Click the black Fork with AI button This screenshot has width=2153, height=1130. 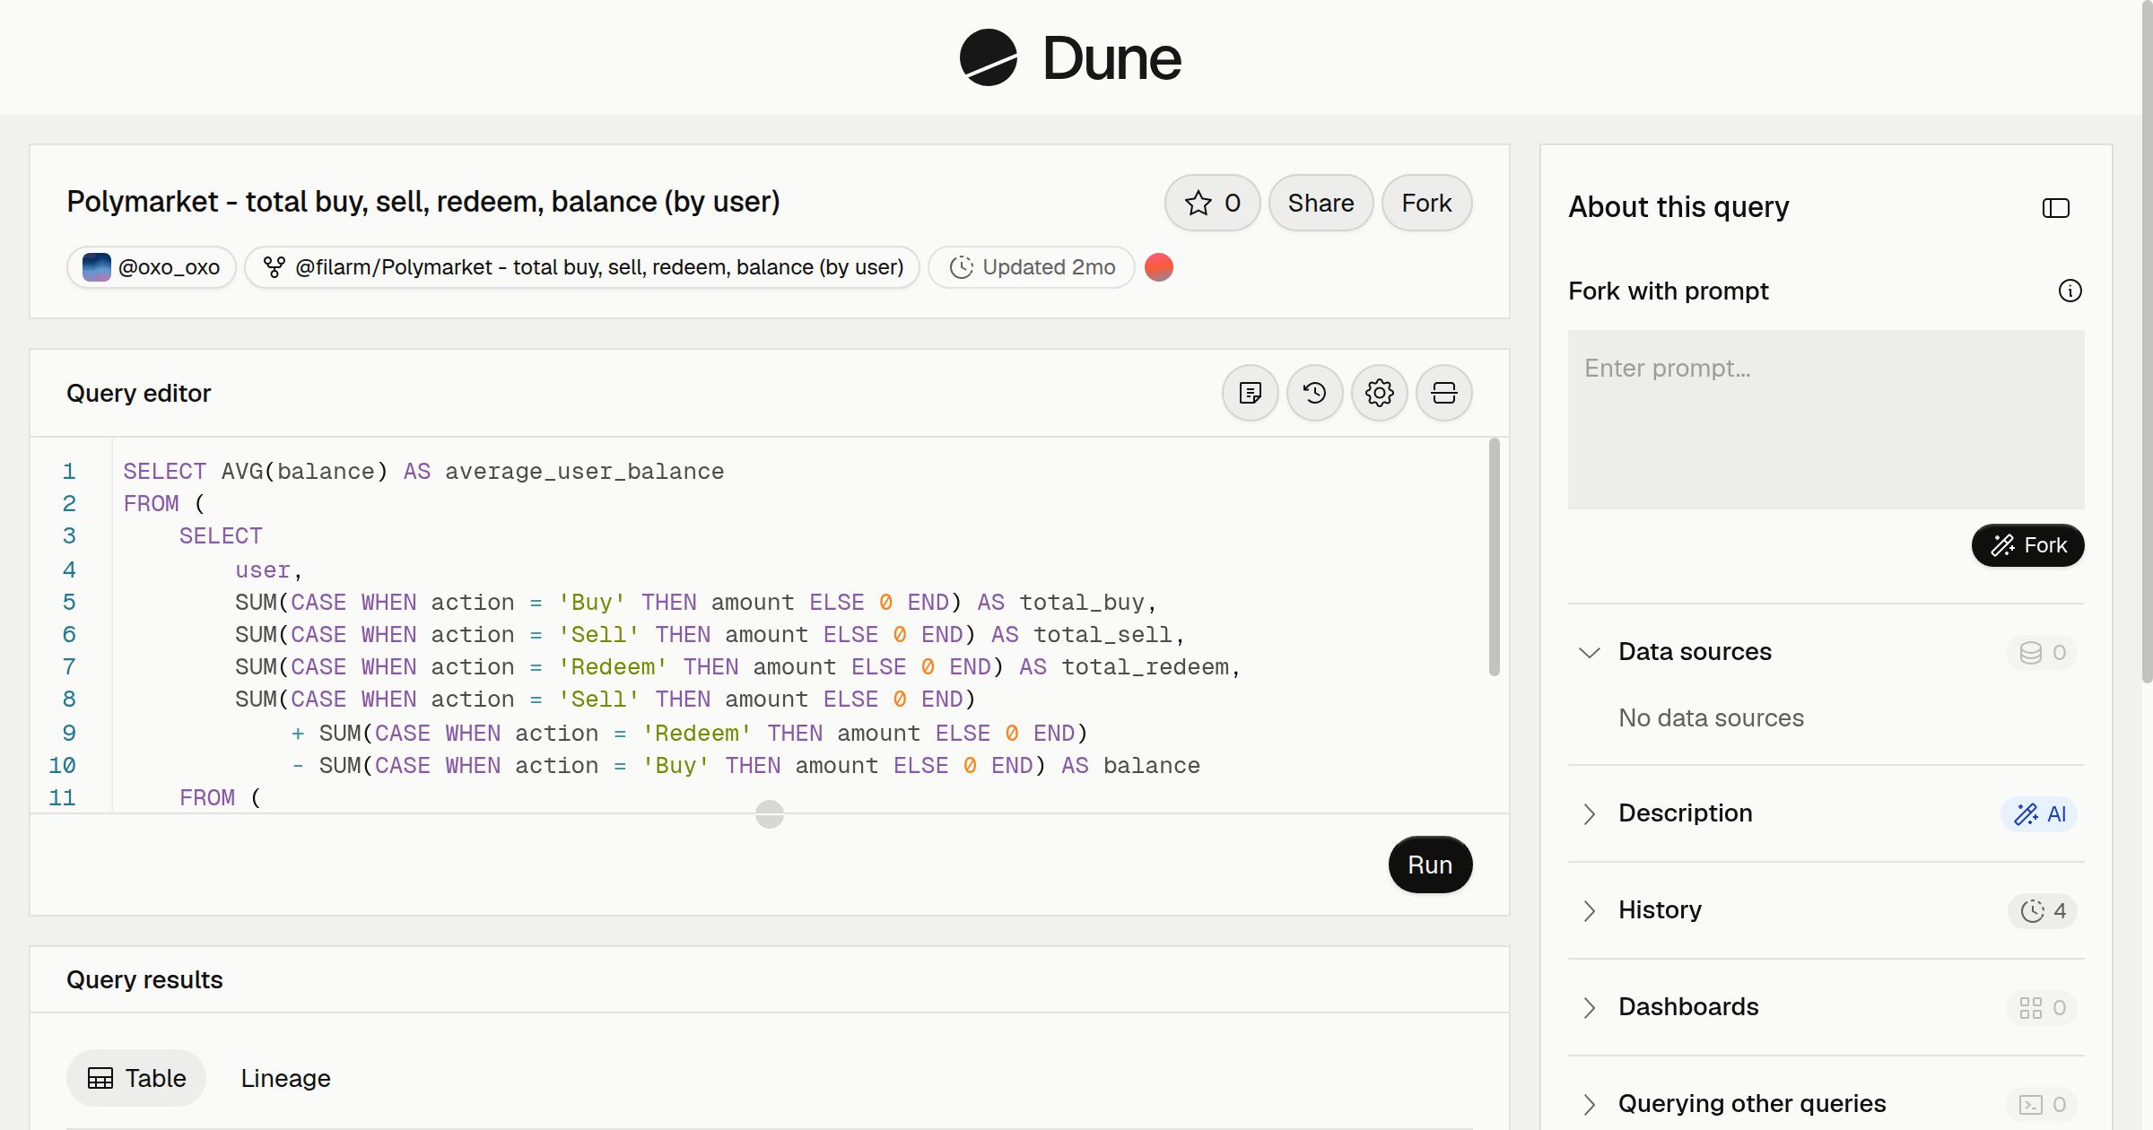coord(2028,545)
